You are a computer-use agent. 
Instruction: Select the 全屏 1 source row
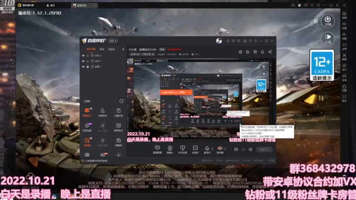coord(103,67)
